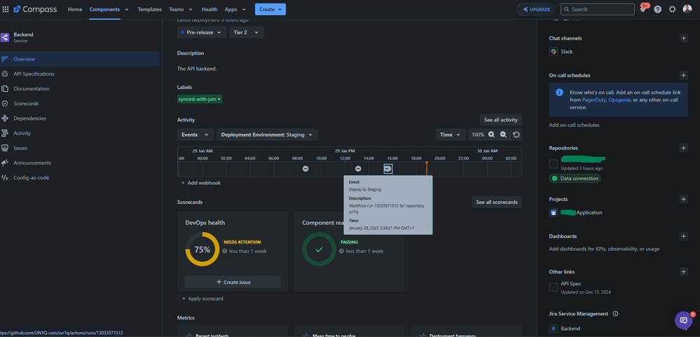This screenshot has width=700, height=337.
Task: Open the Time view dropdown
Action: [x=451, y=135]
